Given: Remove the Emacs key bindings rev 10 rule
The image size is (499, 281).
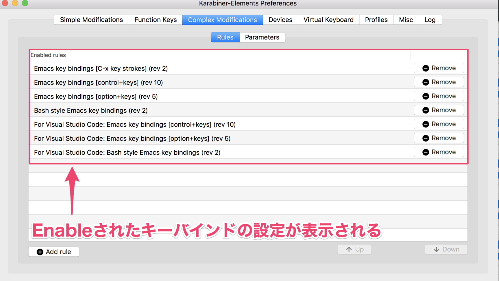Looking at the screenshot, I should [x=439, y=82].
